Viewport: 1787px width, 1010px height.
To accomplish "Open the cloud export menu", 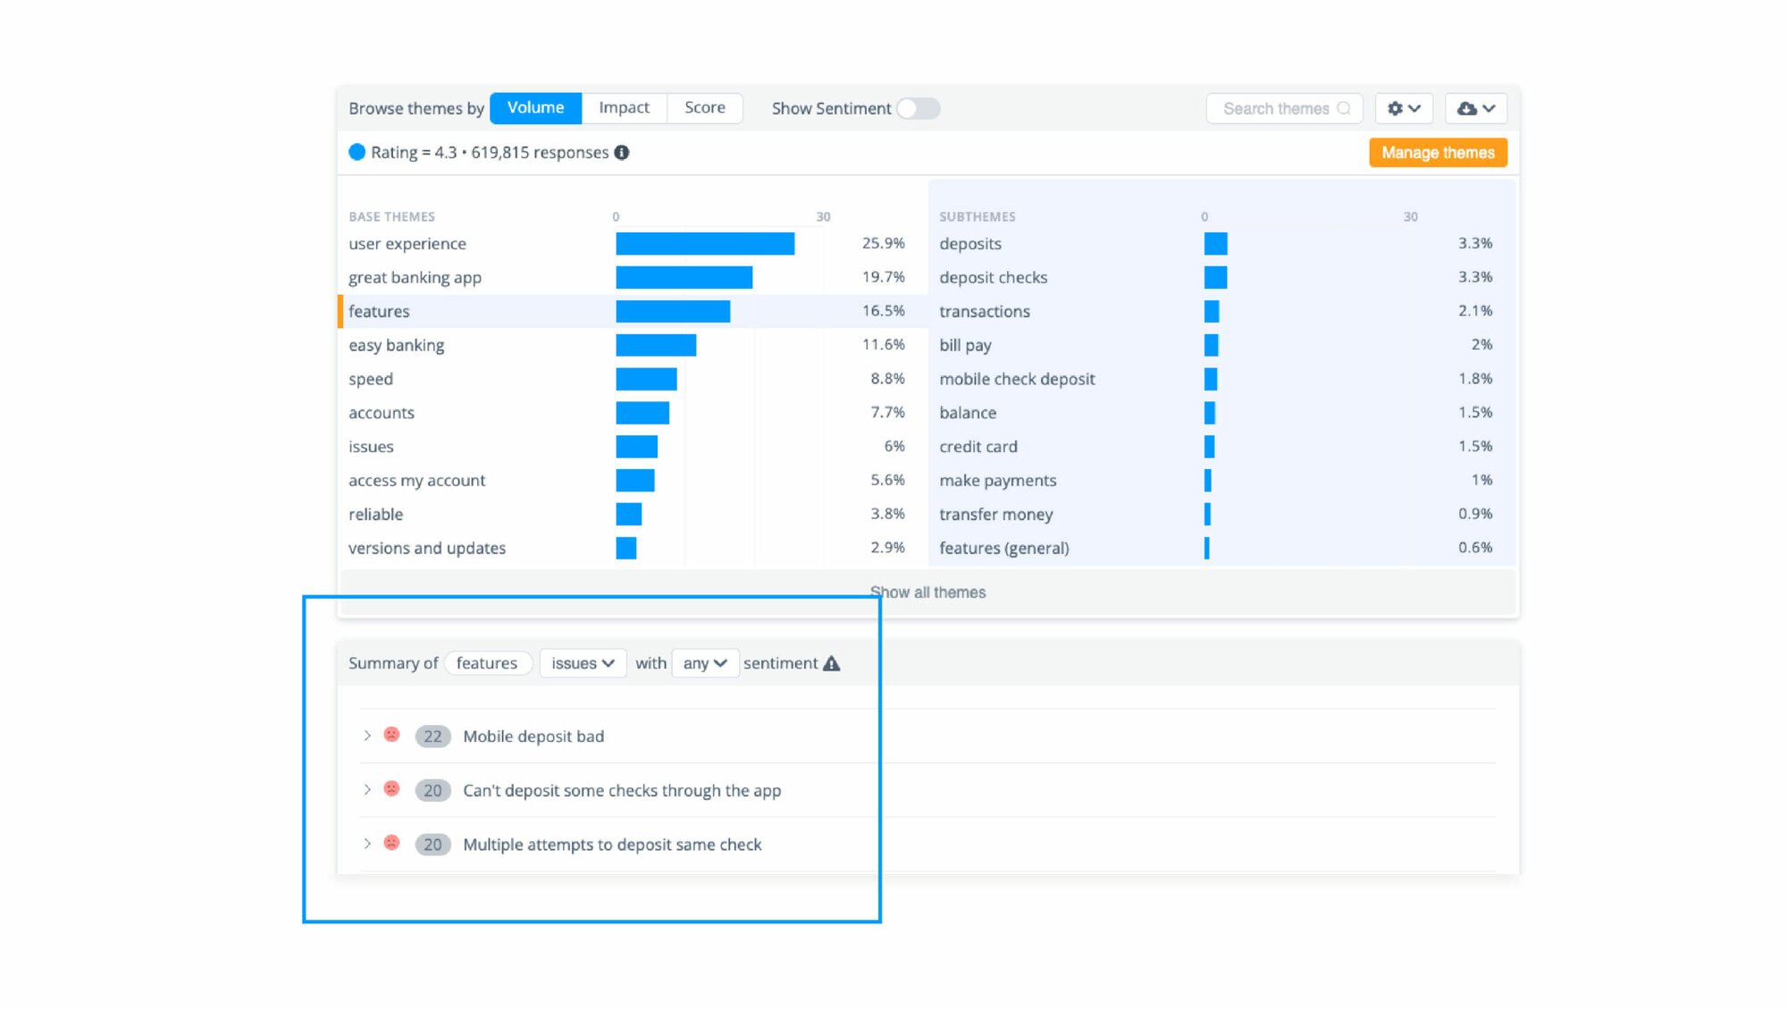I will (x=1474, y=108).
